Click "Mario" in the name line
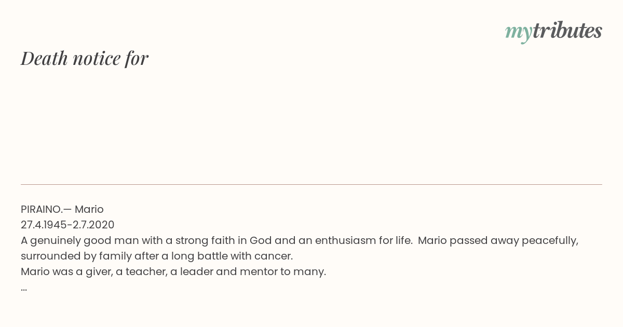This screenshot has width=623, height=327. click(x=89, y=209)
